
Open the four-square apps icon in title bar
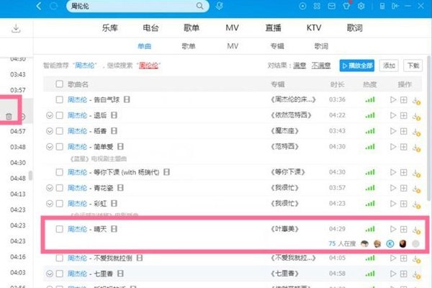point(317,6)
